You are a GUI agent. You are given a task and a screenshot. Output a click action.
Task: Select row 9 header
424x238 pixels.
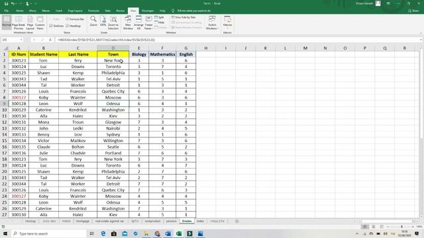[5, 104]
